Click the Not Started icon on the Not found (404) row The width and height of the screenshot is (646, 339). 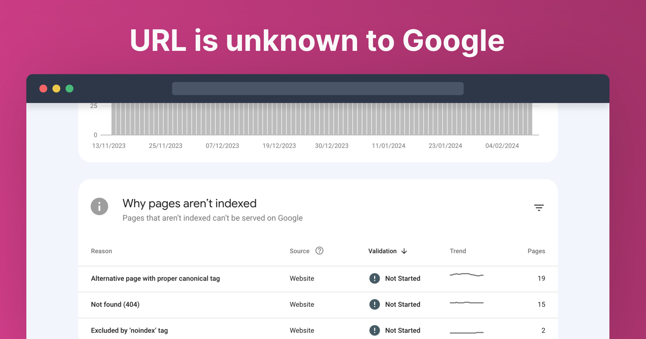(x=374, y=304)
